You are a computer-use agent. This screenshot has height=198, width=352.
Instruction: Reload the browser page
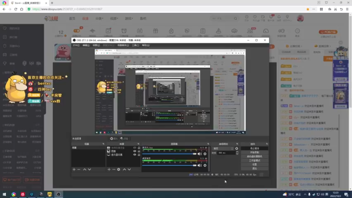point(16,9)
